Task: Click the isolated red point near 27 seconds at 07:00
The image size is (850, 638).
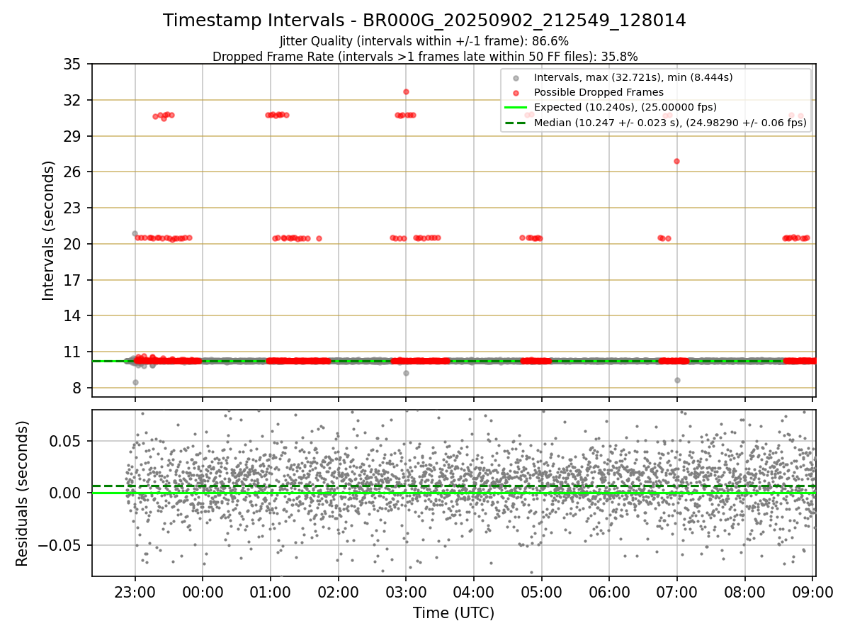Action: [x=676, y=161]
